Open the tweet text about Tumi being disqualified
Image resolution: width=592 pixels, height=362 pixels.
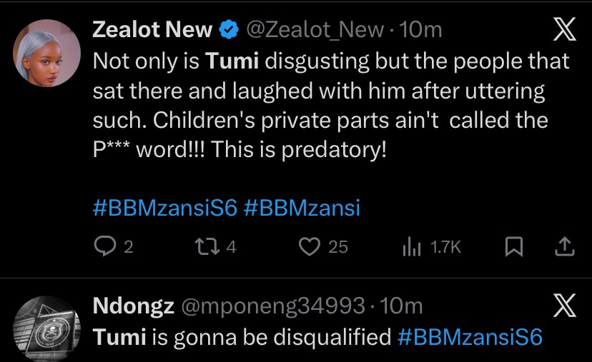tap(243, 336)
